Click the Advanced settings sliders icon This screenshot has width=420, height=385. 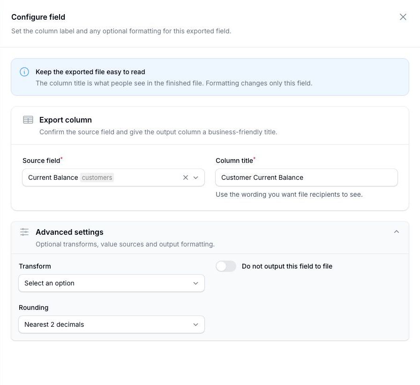pyautogui.click(x=24, y=232)
